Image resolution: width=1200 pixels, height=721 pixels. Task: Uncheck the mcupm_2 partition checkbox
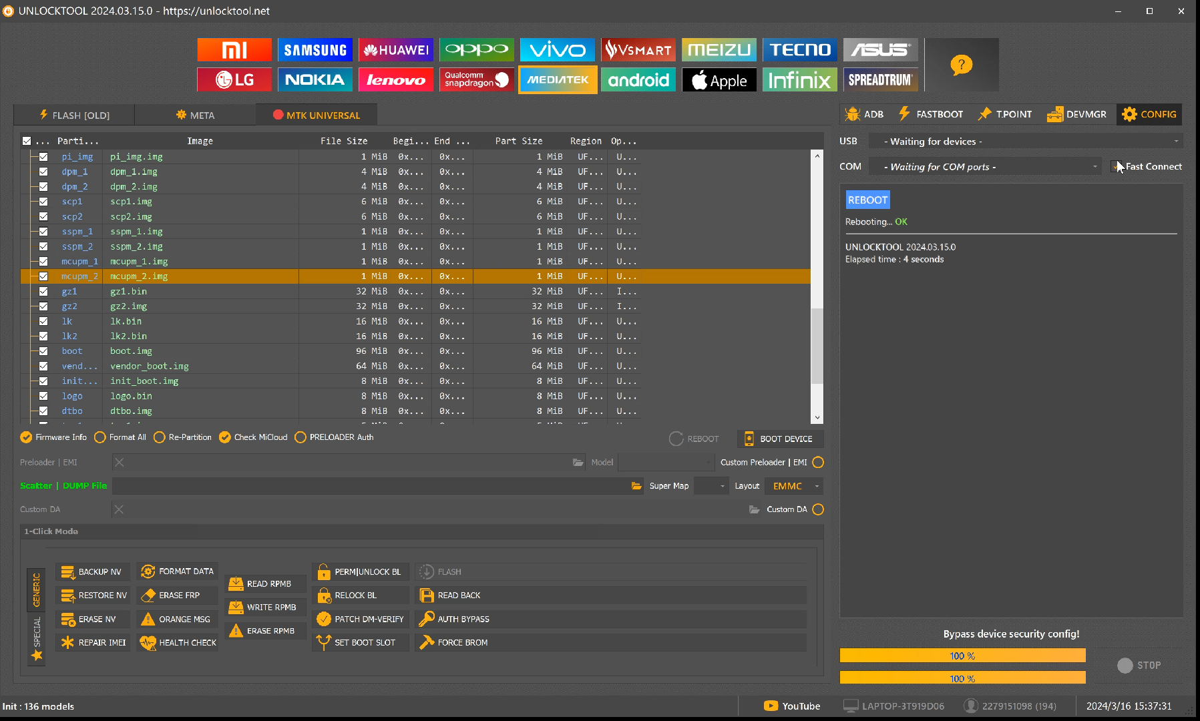(43, 276)
